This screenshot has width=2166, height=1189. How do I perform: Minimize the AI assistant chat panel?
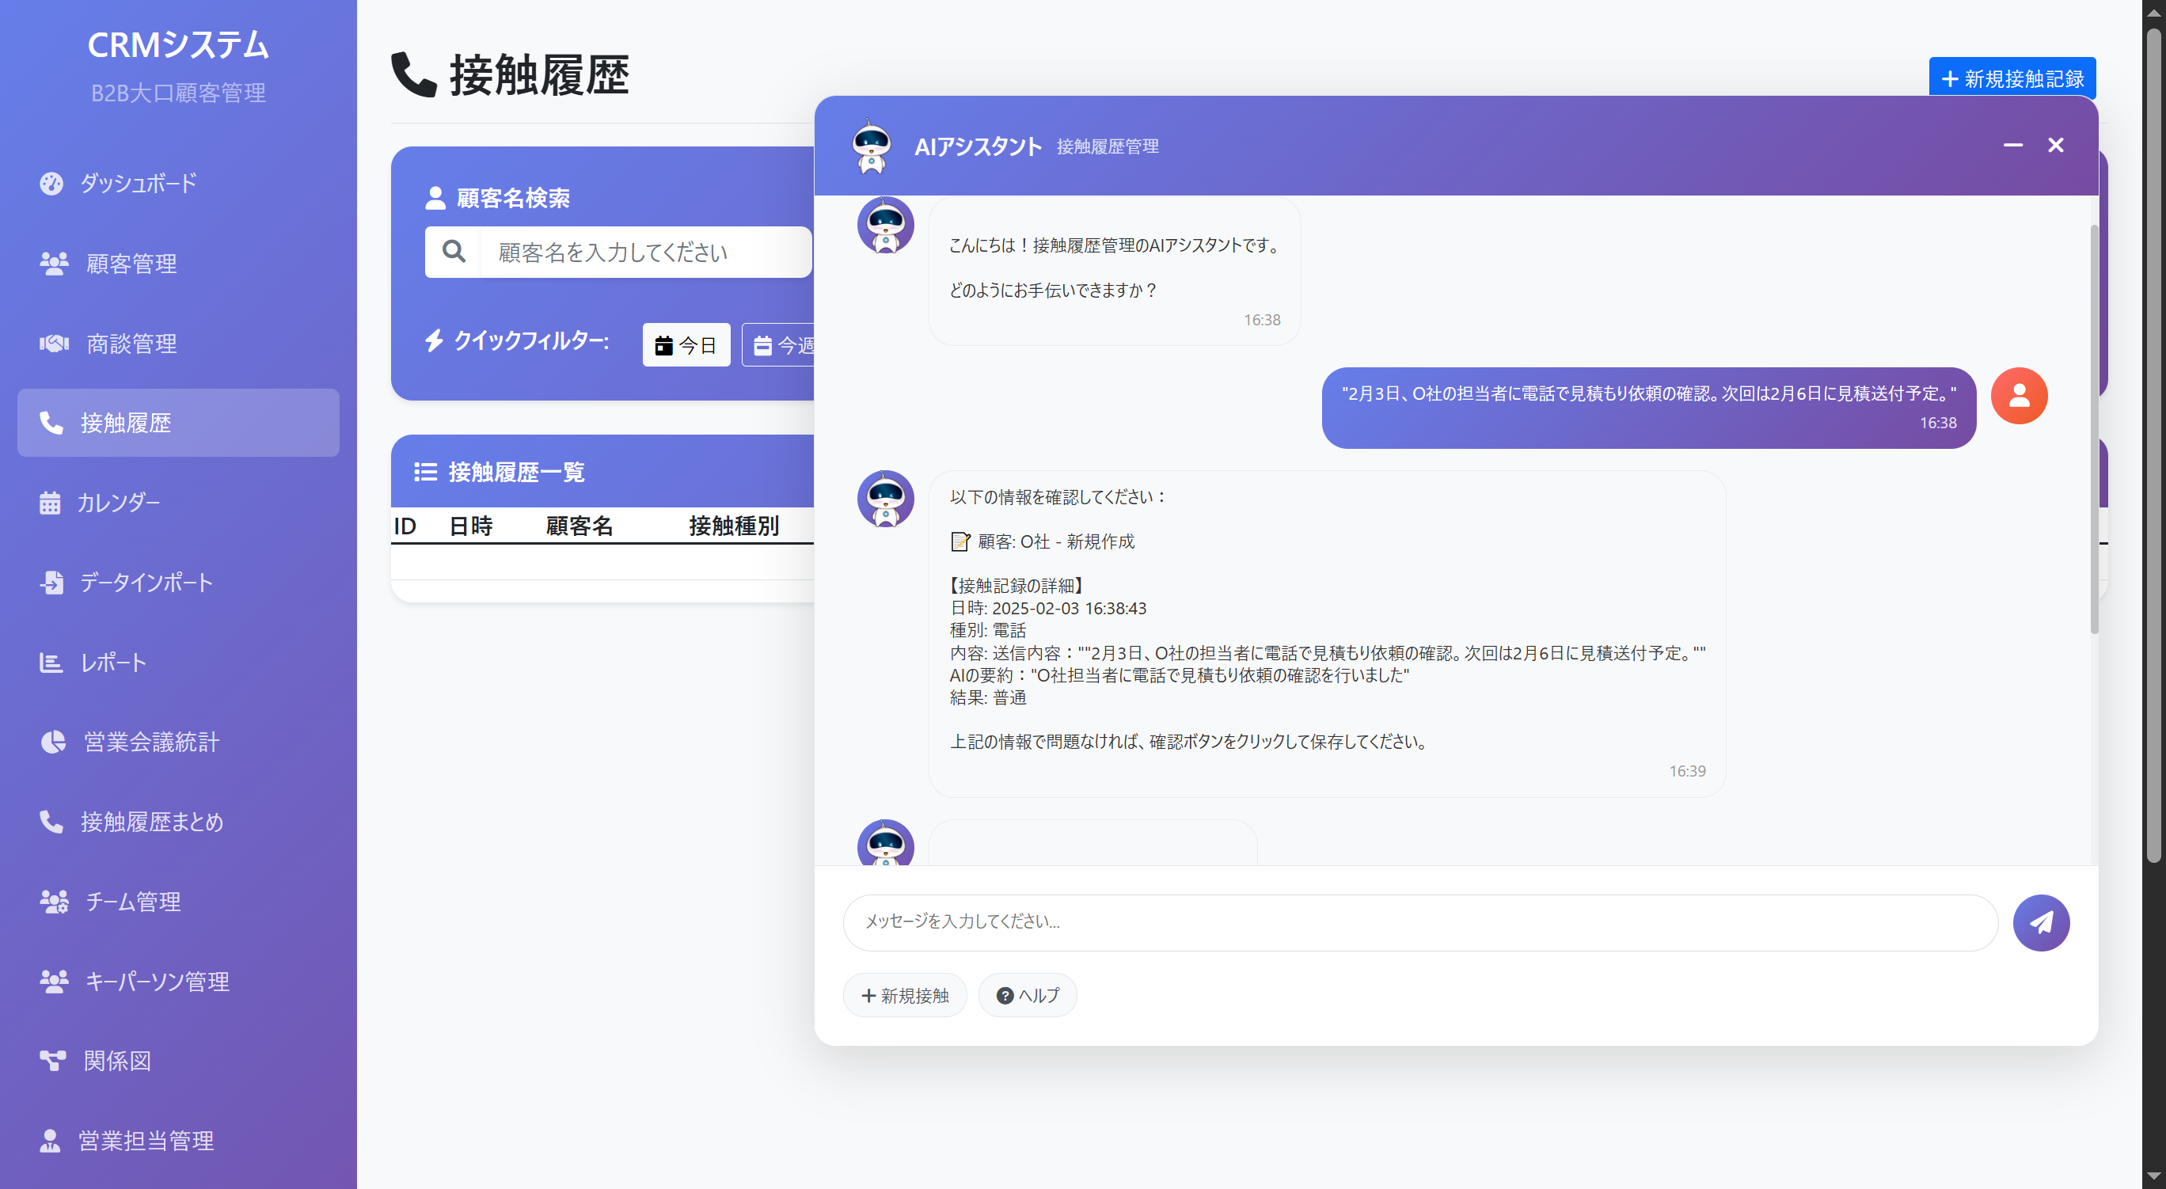click(2012, 146)
